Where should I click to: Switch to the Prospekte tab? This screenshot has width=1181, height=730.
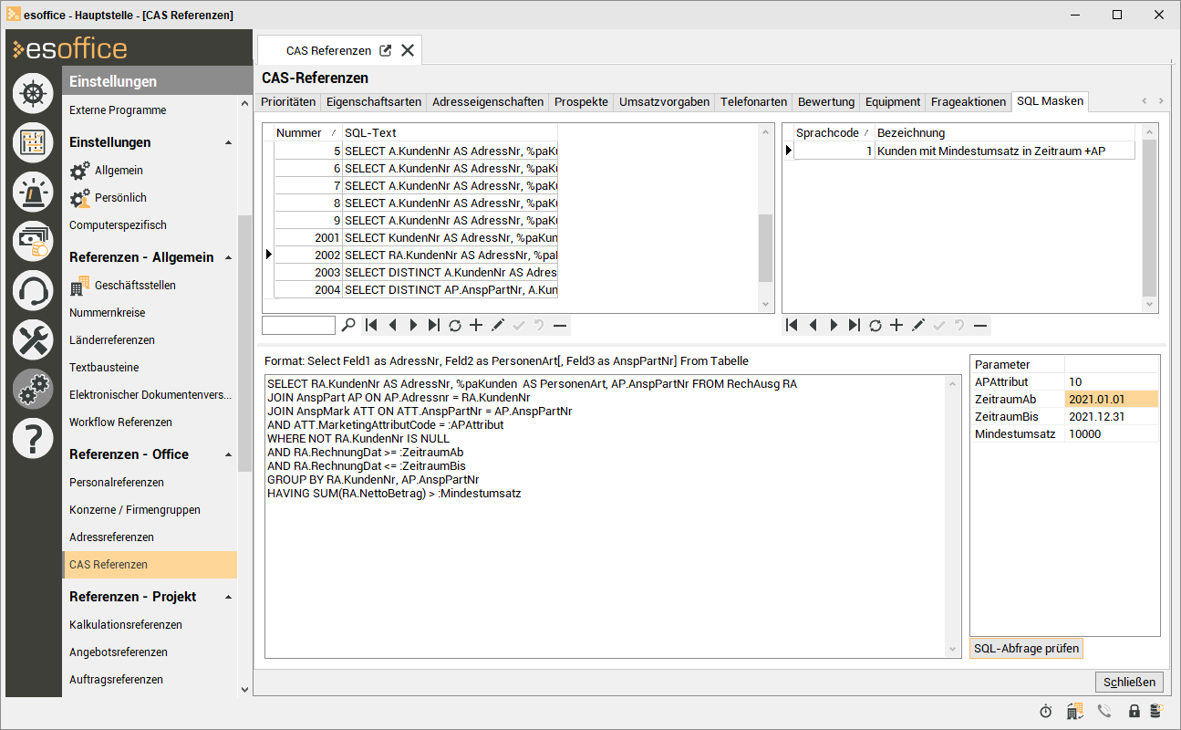click(581, 102)
